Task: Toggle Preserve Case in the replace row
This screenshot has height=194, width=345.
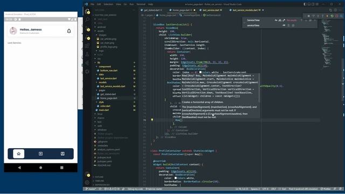Action: tap(284, 25)
